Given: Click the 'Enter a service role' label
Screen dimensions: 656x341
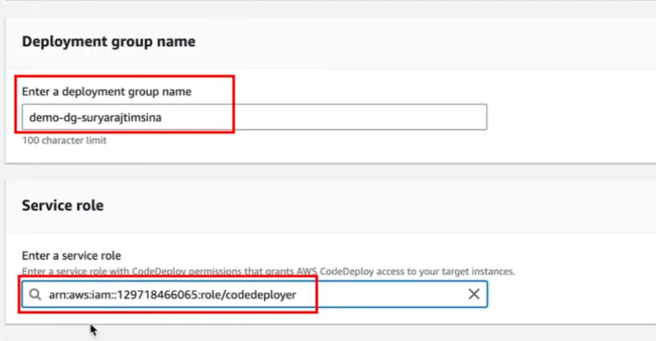Looking at the screenshot, I should click(72, 255).
